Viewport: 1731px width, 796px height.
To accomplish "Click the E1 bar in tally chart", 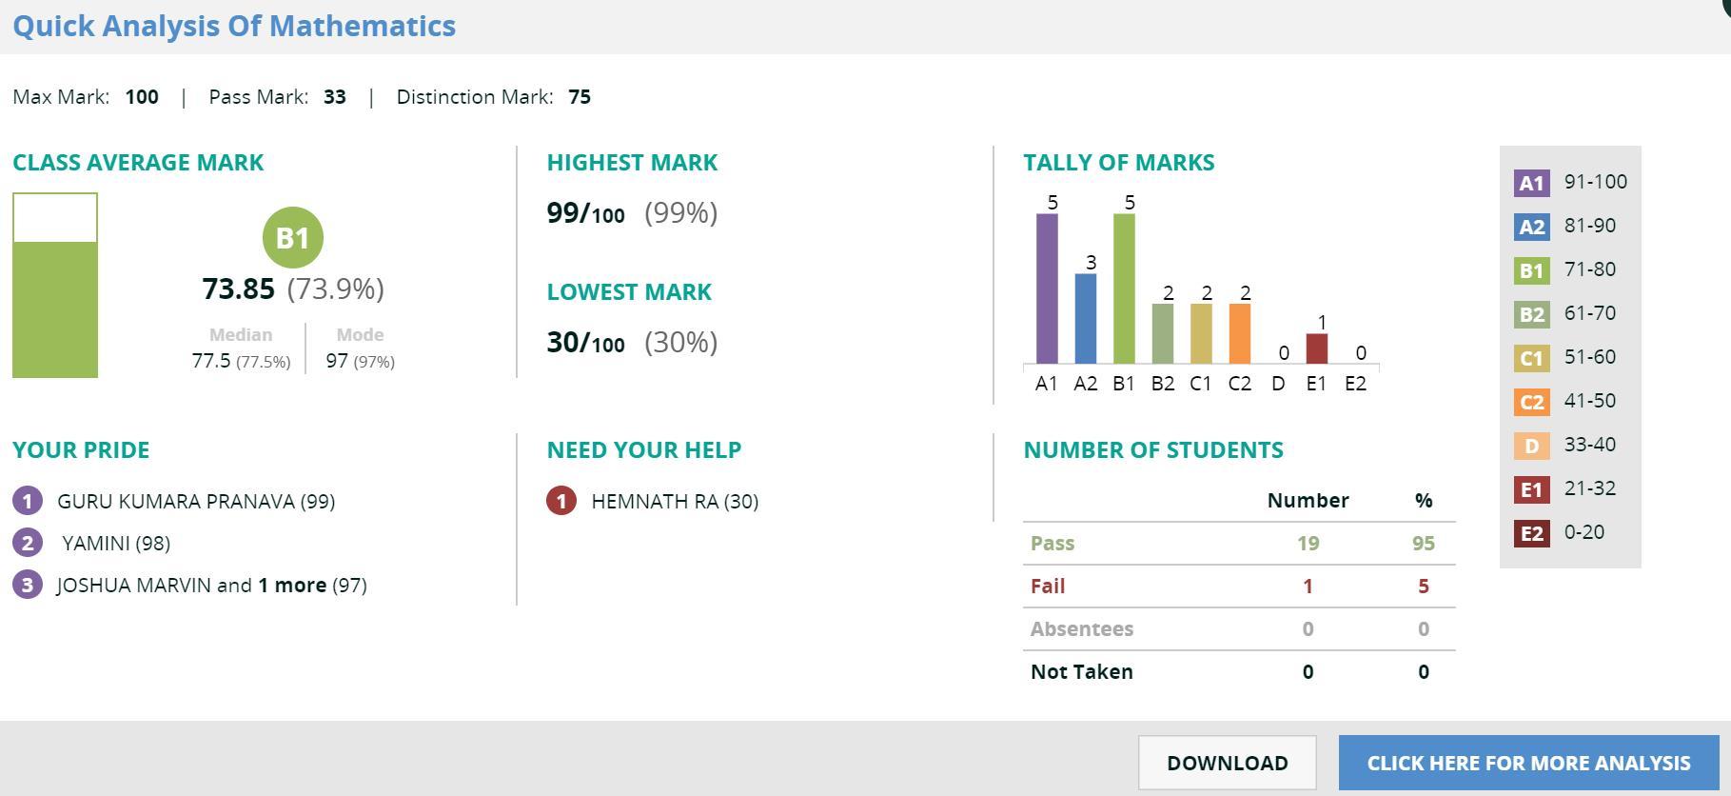I will 1317,348.
